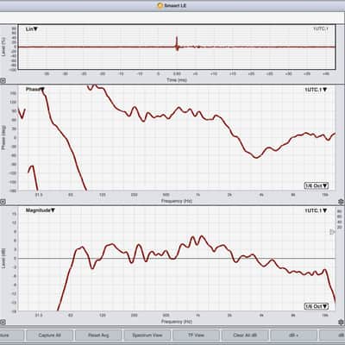
Task: Click the Time (ms) axis label
Action: (x=177, y=80)
